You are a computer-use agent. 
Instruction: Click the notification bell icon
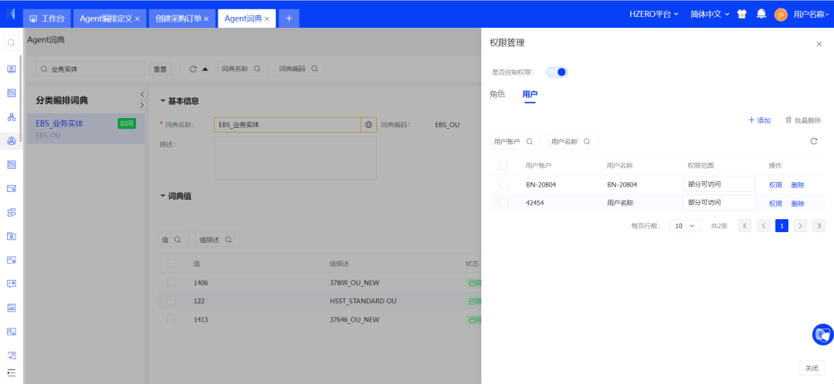click(761, 14)
